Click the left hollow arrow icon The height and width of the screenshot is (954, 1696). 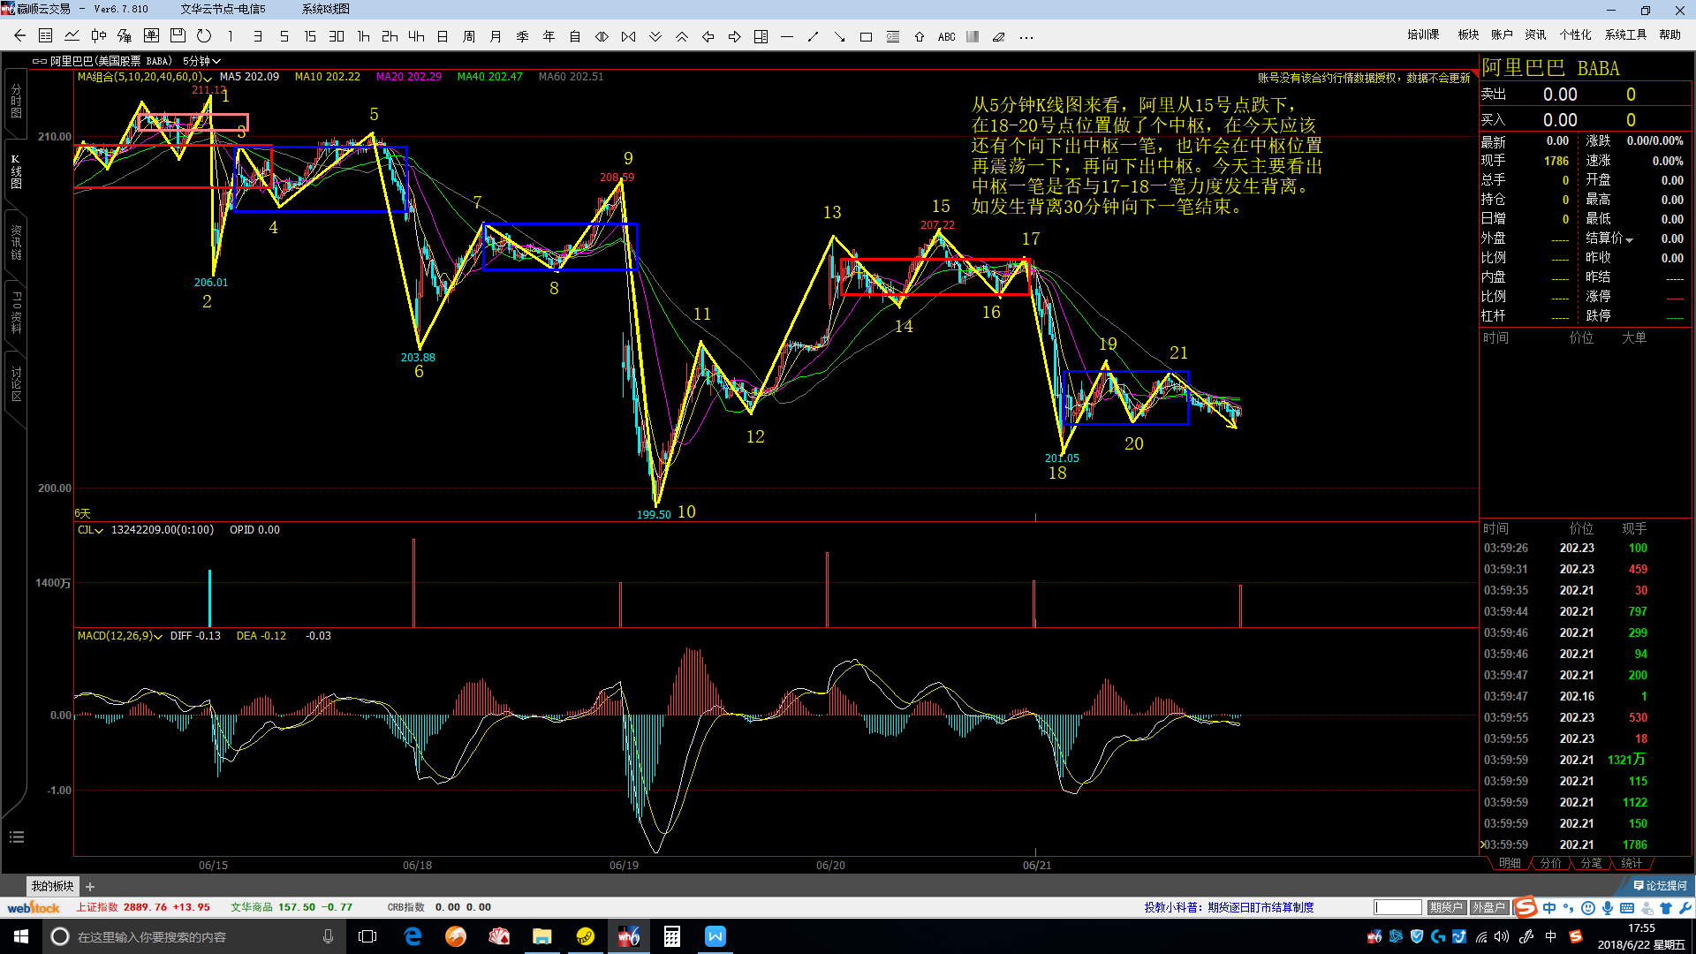[708, 36]
